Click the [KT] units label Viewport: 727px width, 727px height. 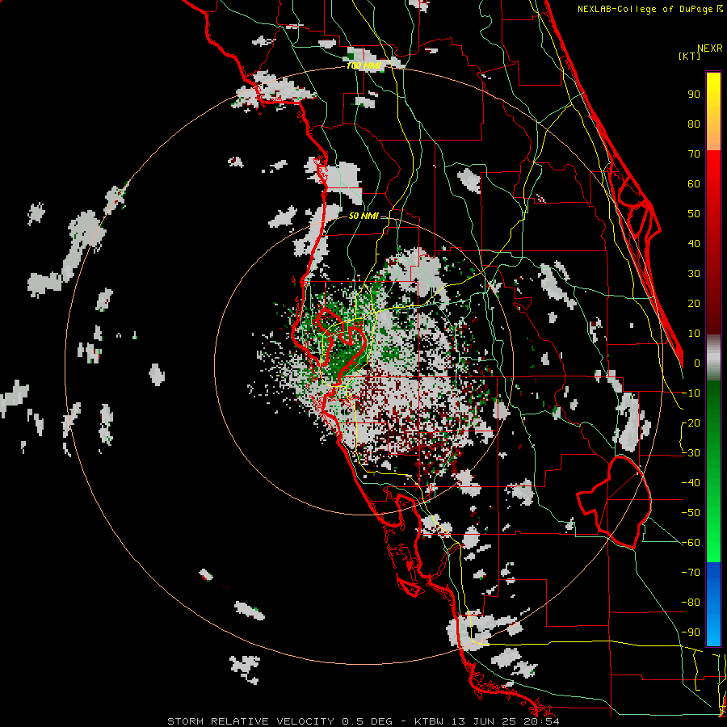pos(689,56)
